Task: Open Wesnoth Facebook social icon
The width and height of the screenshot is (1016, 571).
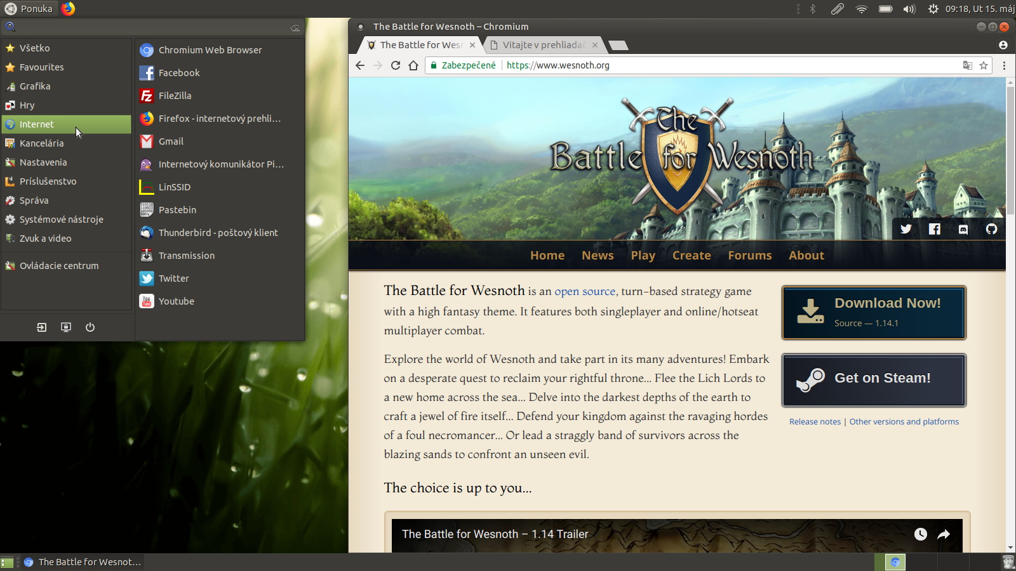Action: coord(935,229)
